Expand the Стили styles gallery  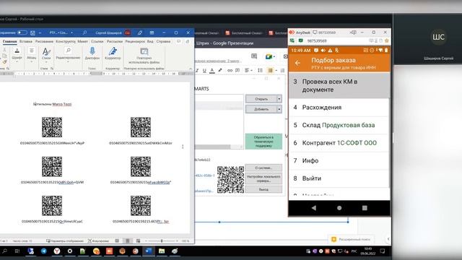46,55
